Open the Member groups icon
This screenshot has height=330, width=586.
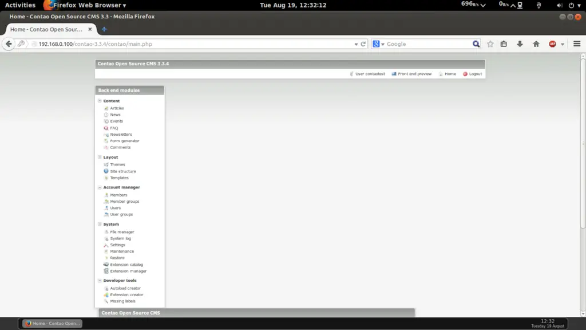[106, 202]
